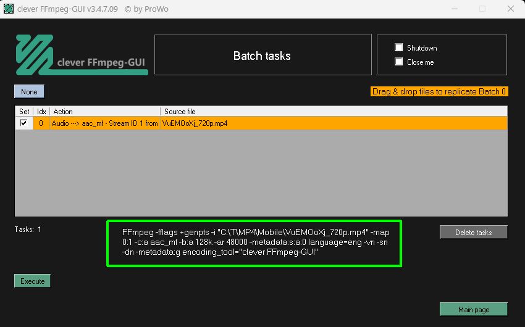
Task: Go back via Main page button
Action: pos(474,309)
